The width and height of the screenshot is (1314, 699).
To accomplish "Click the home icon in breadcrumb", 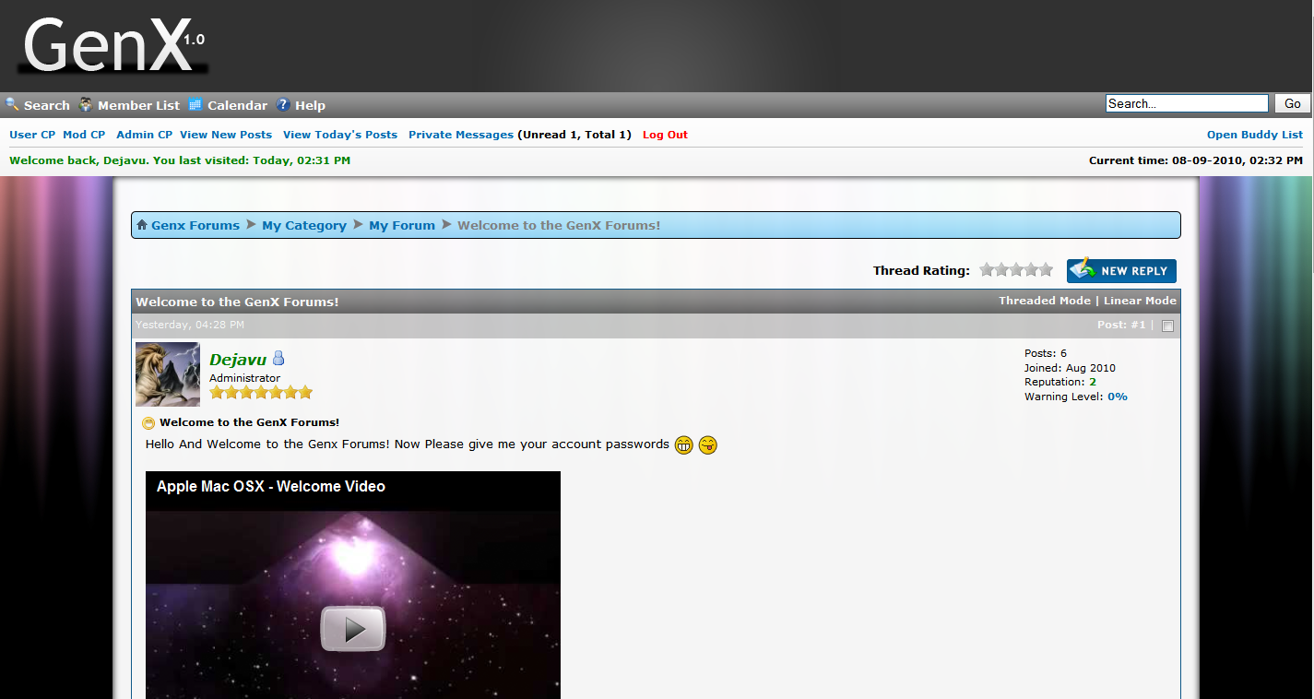I will [142, 225].
